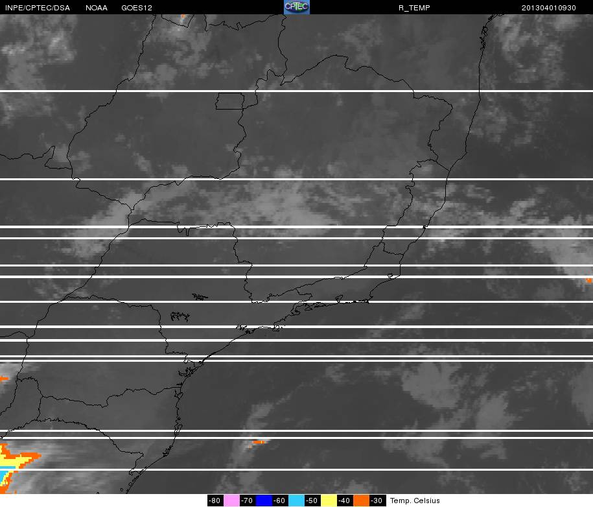Click the -60 legend value

(x=280, y=501)
